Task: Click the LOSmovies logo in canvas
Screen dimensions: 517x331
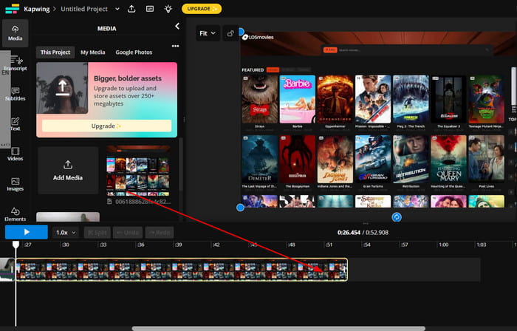Action: pos(258,37)
